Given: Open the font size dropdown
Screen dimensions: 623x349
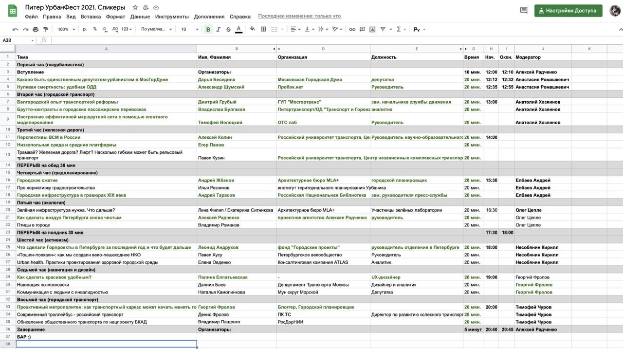Looking at the screenshot, I should coord(189,29).
